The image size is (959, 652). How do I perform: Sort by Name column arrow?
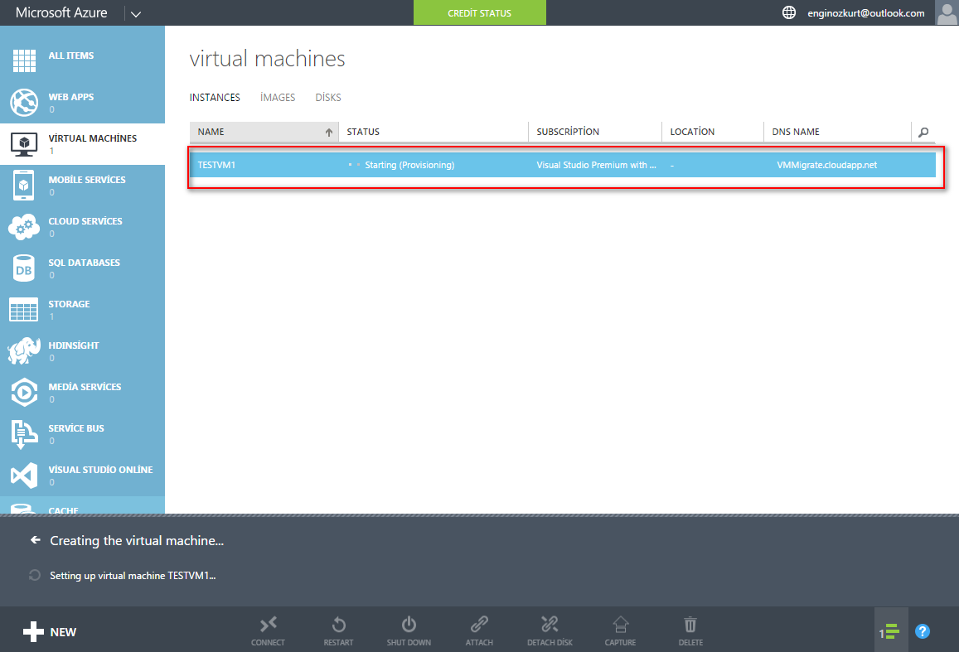click(329, 132)
